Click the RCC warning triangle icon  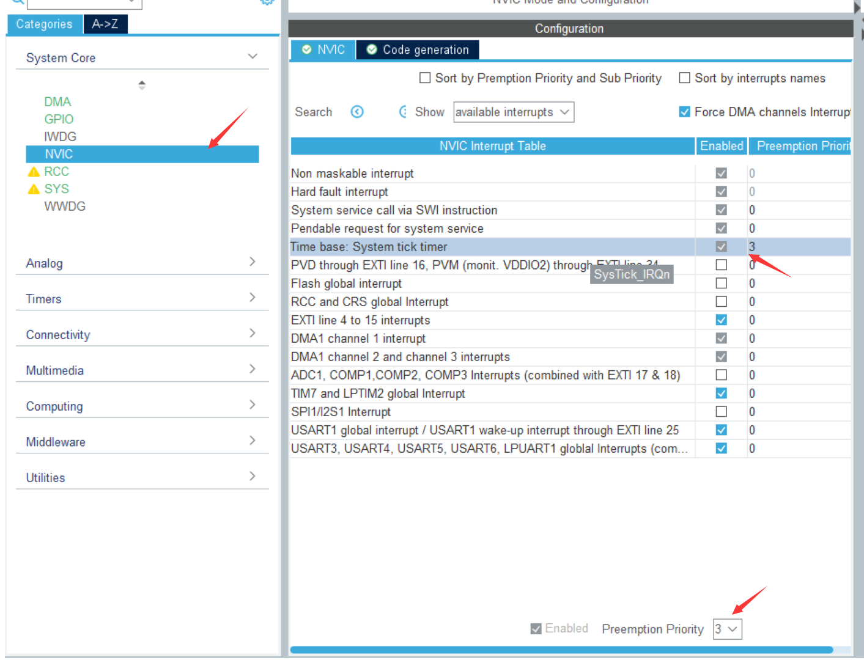[x=34, y=172]
